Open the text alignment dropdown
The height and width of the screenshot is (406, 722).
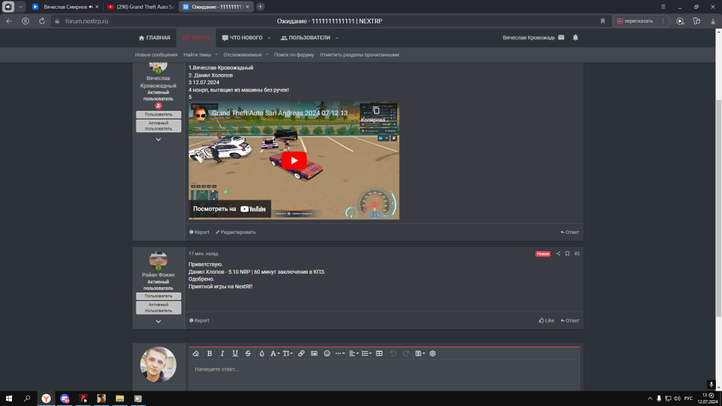353,354
